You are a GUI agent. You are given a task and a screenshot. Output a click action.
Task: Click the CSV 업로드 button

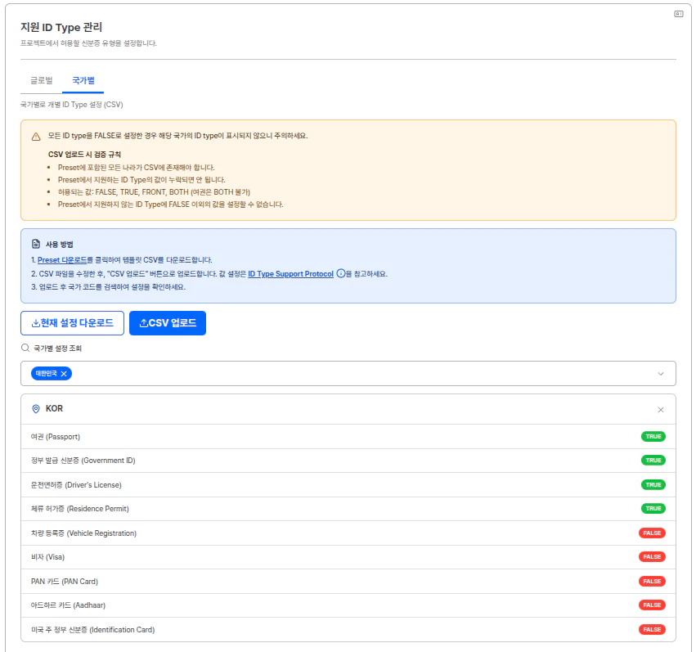pos(168,323)
